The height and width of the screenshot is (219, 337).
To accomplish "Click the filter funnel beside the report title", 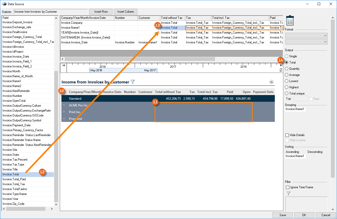I will 133,82.
